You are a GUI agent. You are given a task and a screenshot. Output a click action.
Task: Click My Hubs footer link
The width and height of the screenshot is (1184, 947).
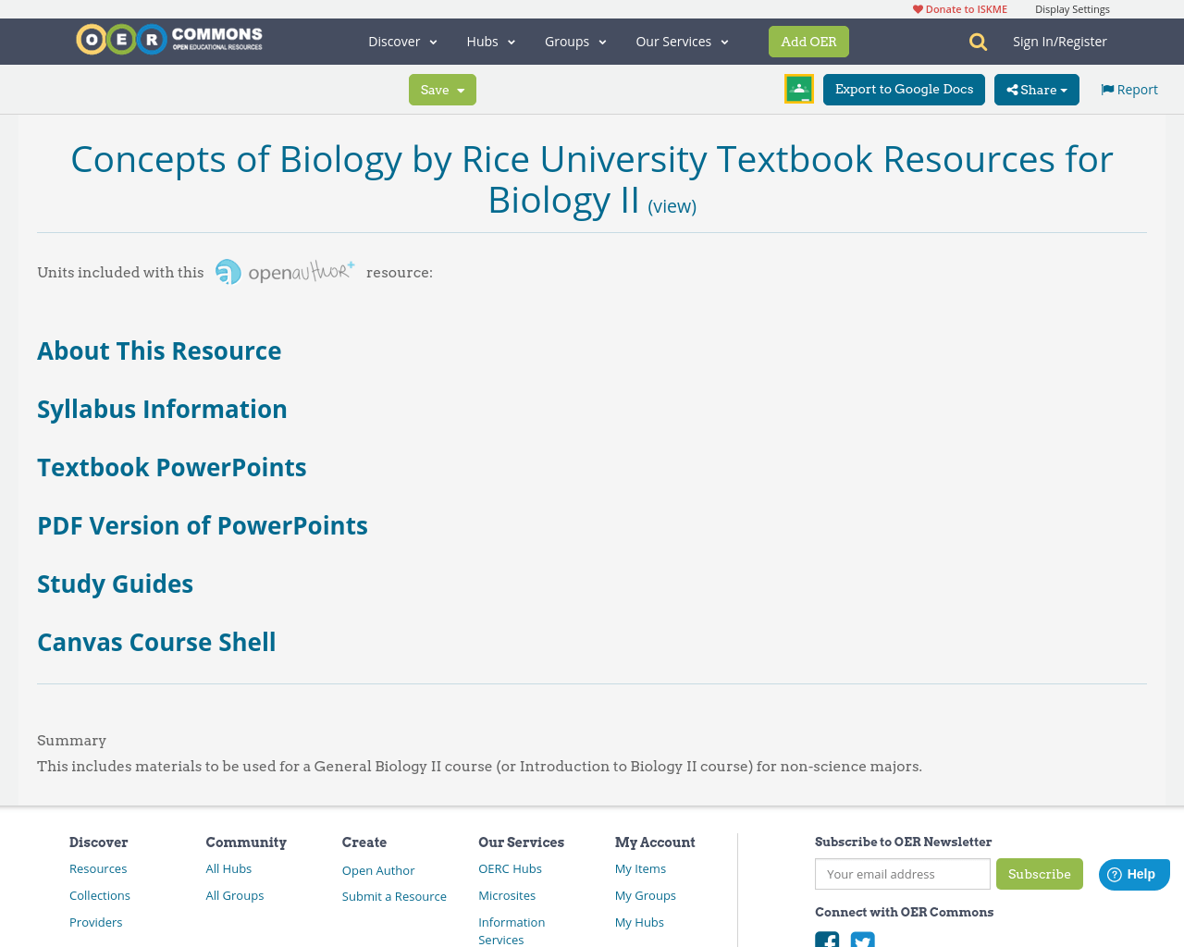pyautogui.click(x=639, y=922)
